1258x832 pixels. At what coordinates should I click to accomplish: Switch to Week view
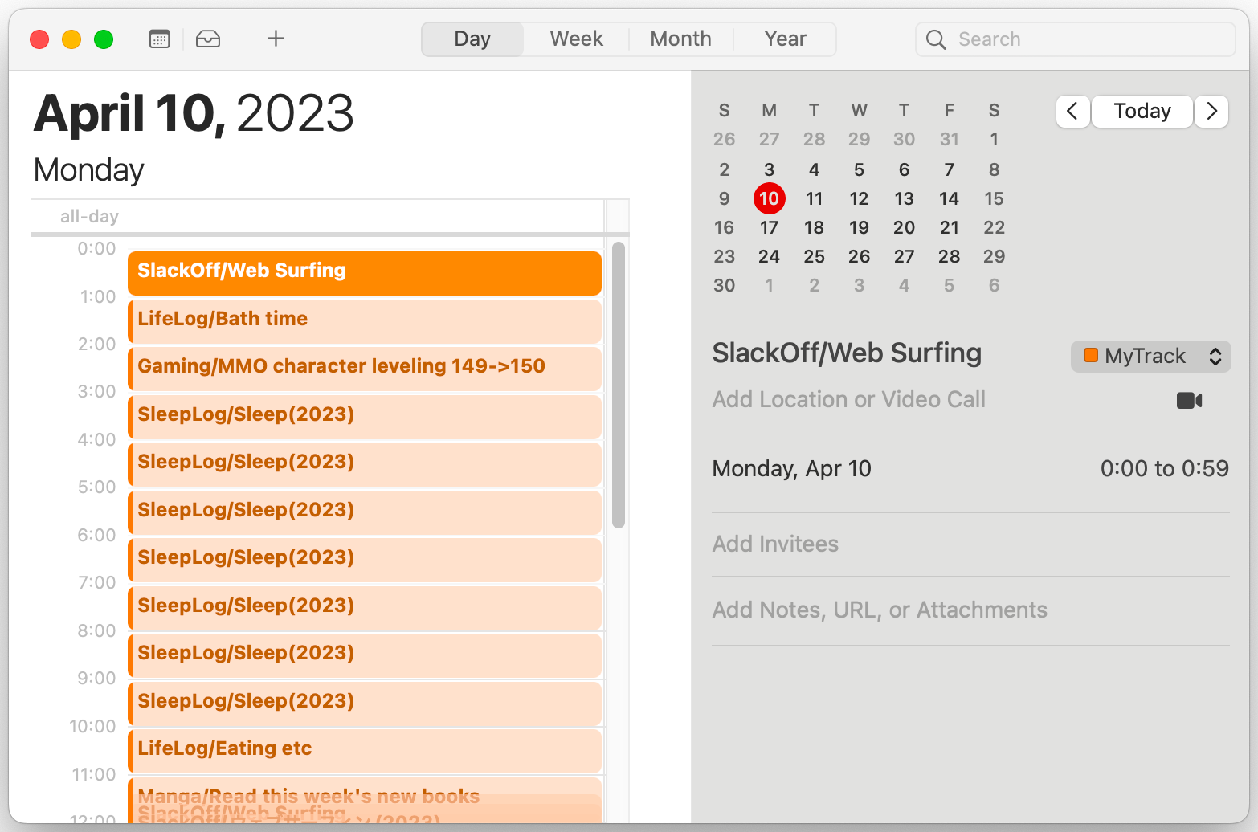pyautogui.click(x=575, y=38)
